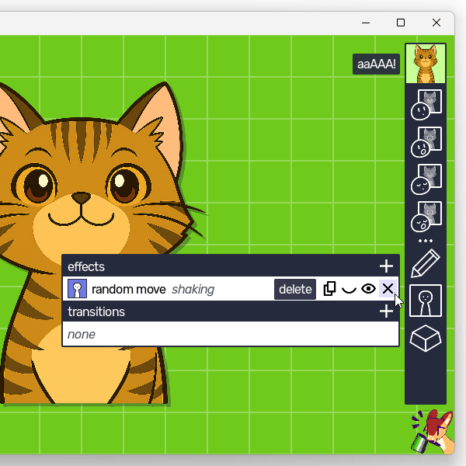Screen dimensions: 466x466
Task: Click the random move effect icon
Action: (77, 289)
